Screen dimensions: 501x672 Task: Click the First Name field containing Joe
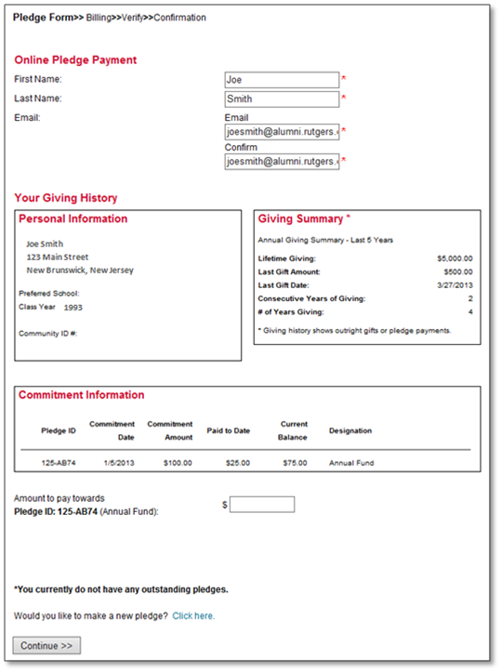click(282, 80)
